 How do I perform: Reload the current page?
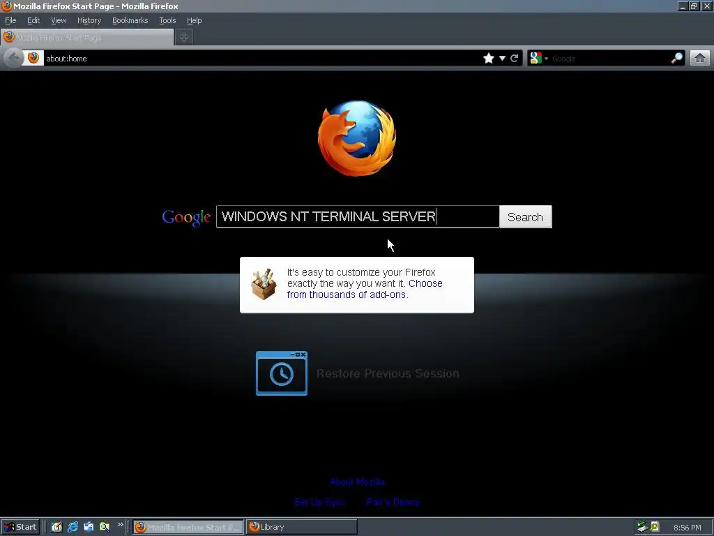coord(514,58)
